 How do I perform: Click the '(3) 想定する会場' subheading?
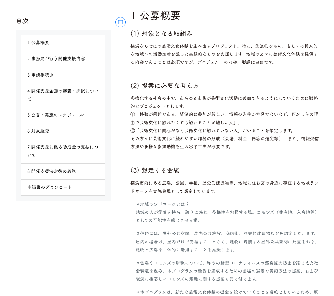coord(155,170)
